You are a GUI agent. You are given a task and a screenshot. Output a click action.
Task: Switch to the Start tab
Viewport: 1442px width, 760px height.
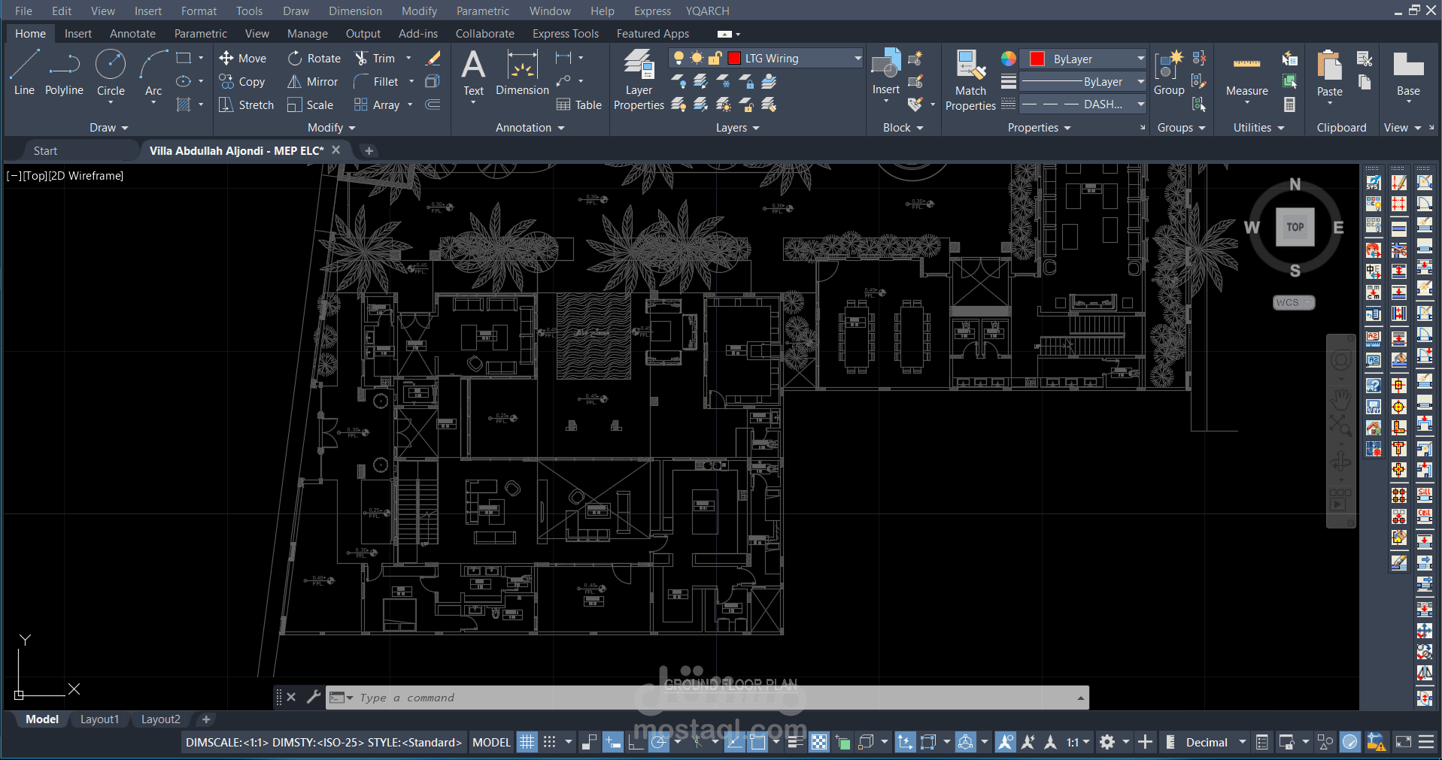[45, 150]
